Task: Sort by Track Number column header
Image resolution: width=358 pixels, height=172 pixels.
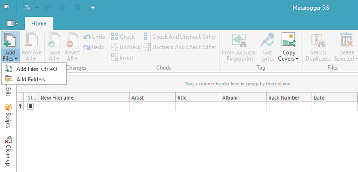Action: 289,98
